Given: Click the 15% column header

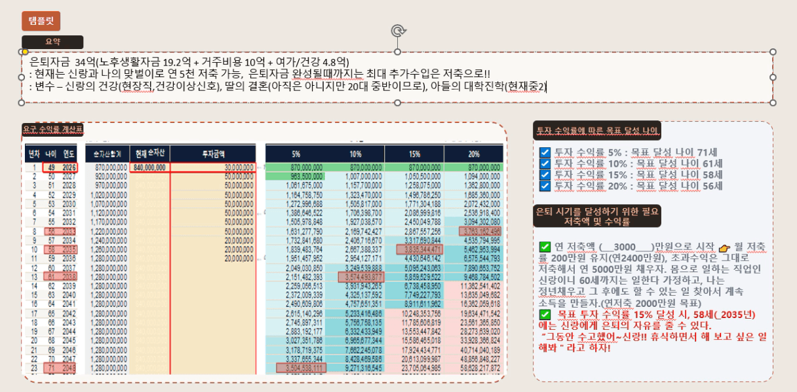Looking at the screenshot, I should coord(414,154).
